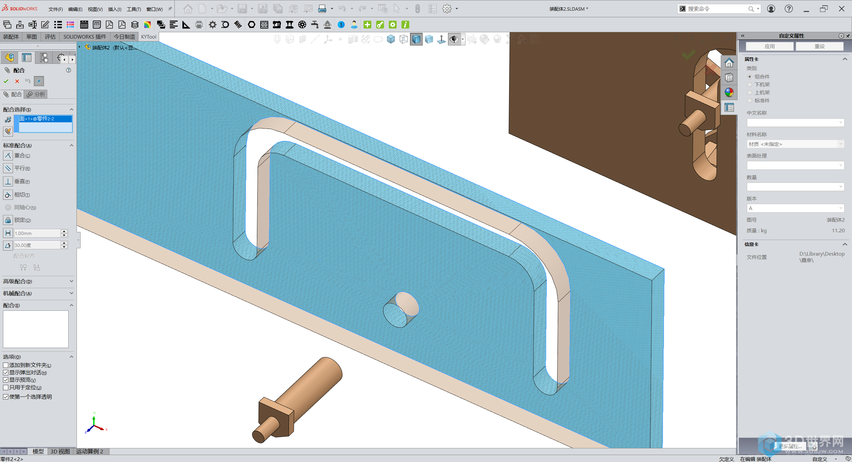Image resolution: width=852 pixels, height=462 pixels.
Task: Select the Lock (锁定) mate icon
Action: pos(8,220)
